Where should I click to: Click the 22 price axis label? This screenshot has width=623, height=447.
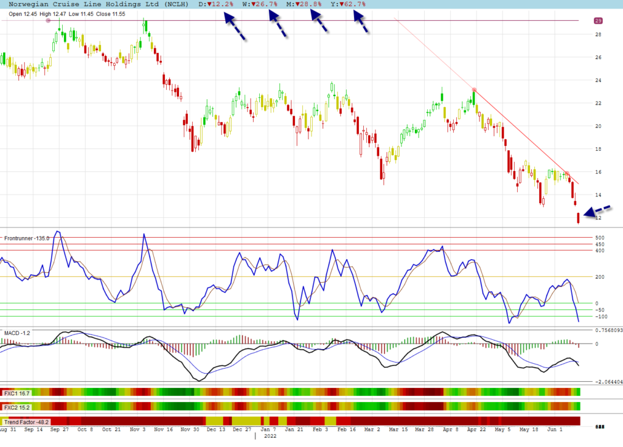click(598, 103)
